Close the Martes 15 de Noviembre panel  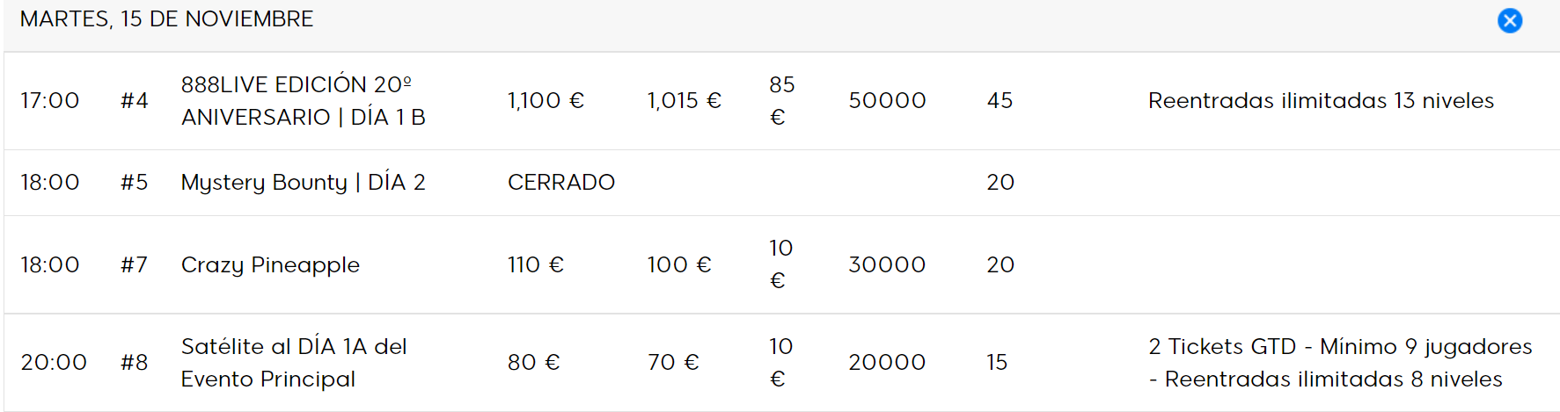tap(1510, 20)
